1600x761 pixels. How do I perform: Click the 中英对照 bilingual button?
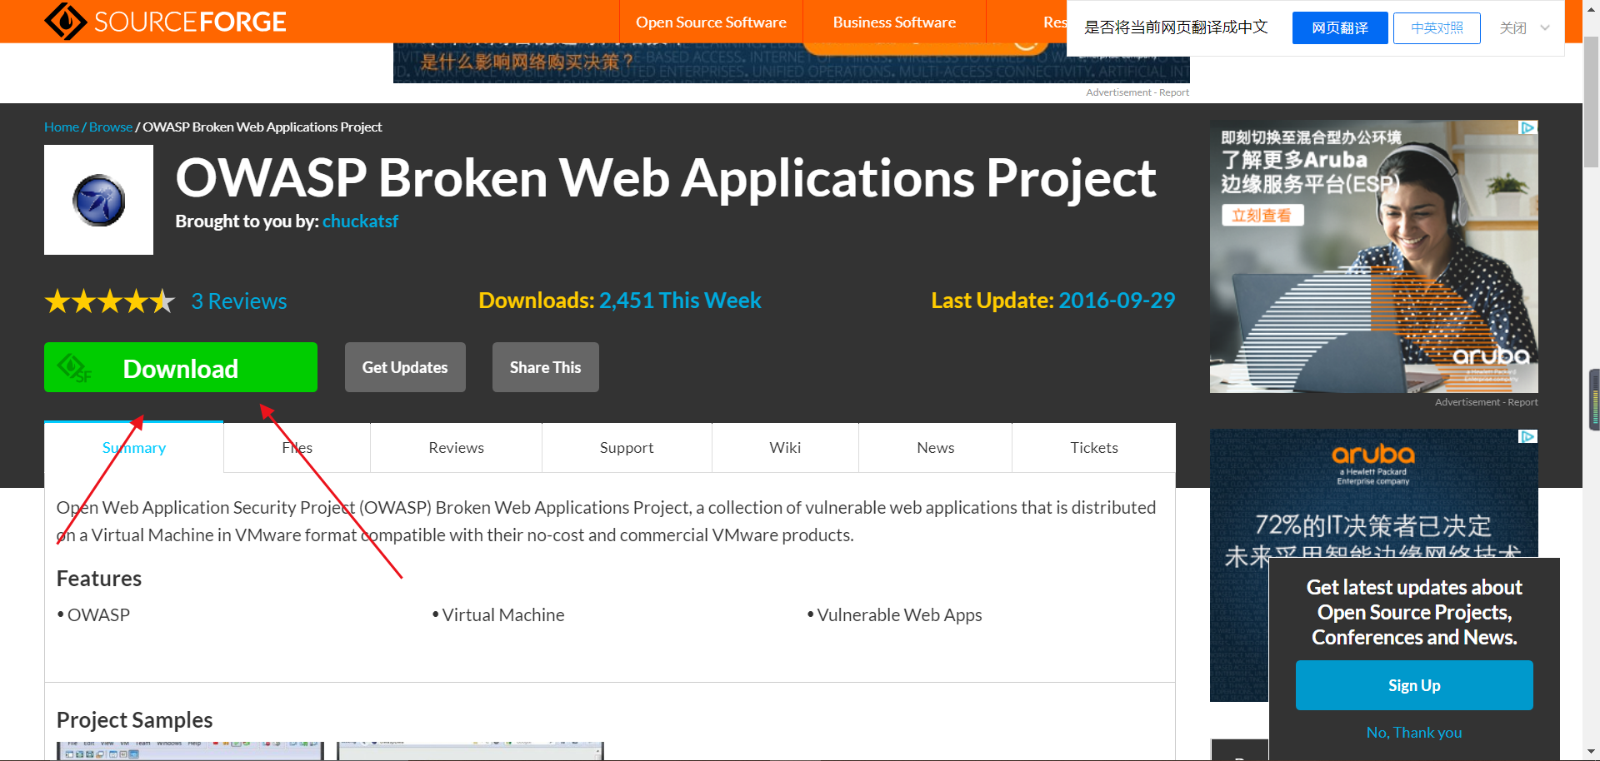(1437, 27)
